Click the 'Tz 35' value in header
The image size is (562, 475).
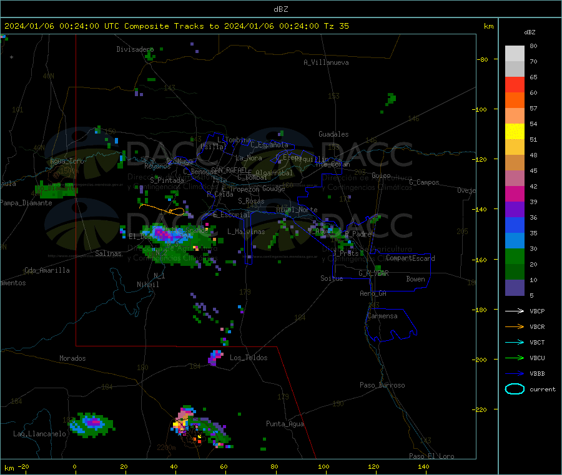[x=336, y=26]
